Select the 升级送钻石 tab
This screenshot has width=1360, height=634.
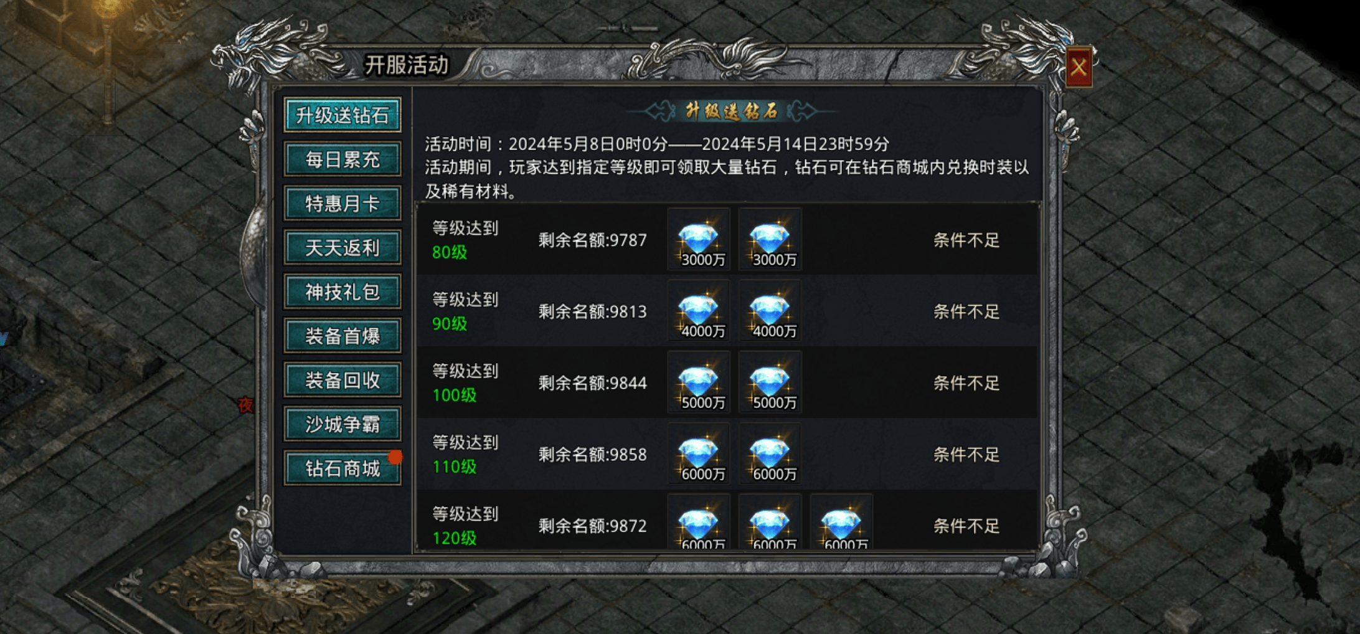pyautogui.click(x=342, y=115)
